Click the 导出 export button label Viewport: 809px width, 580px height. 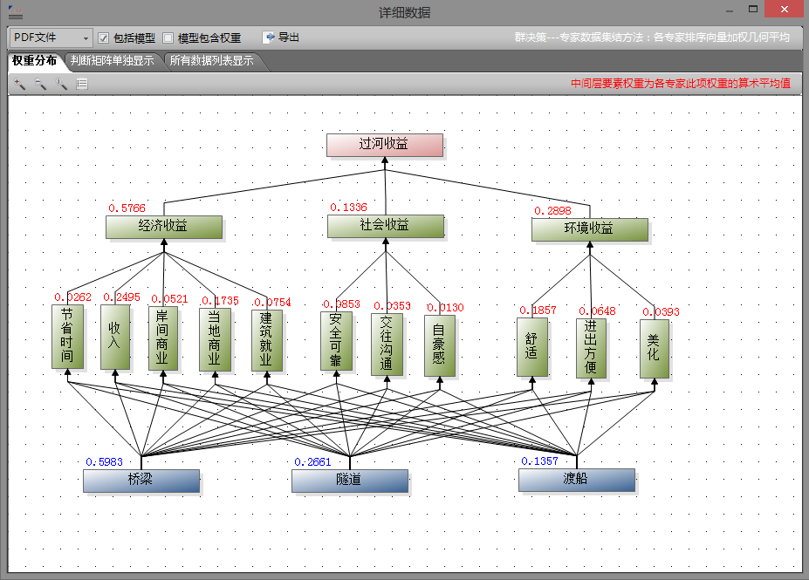[x=289, y=38]
